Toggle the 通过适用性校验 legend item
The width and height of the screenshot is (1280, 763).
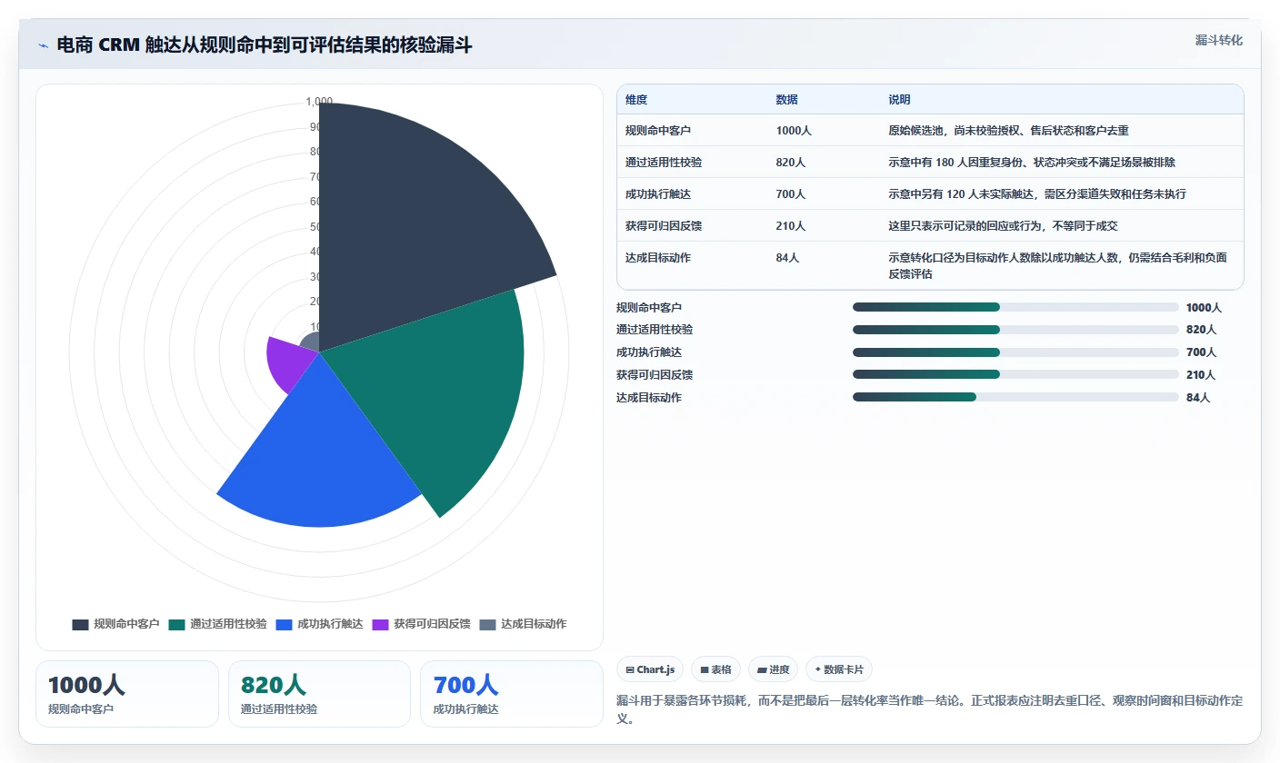click(217, 624)
